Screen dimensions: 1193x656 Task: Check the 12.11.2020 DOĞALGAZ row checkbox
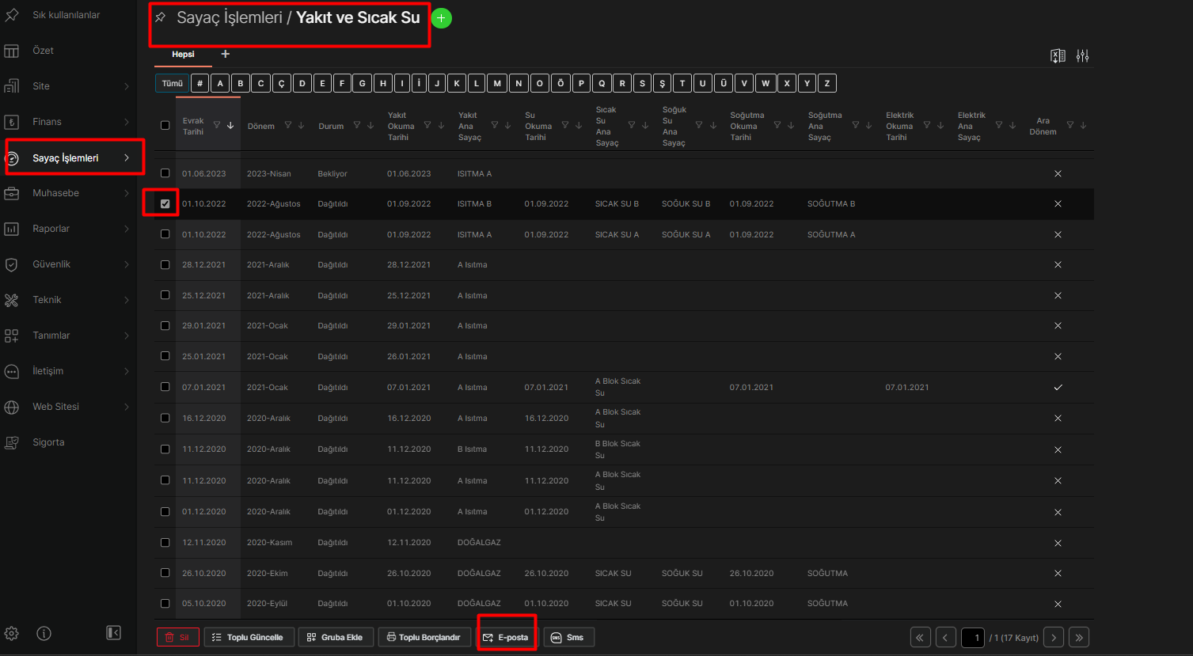click(x=165, y=542)
